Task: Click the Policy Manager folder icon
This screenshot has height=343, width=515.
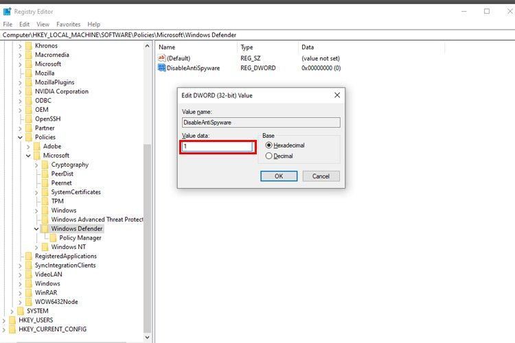Action: click(x=54, y=238)
